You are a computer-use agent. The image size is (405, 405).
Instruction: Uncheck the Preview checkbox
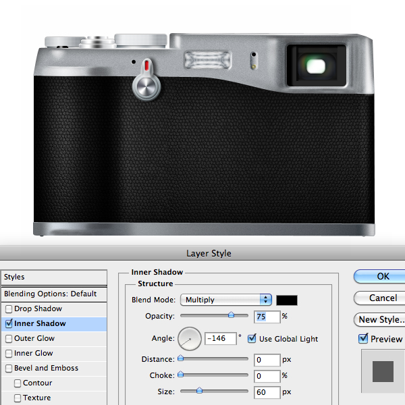pyautogui.click(x=363, y=339)
